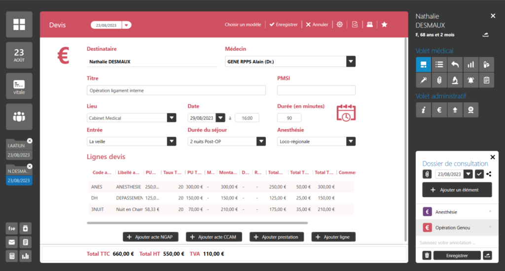Click the checkmark button beside the consultation date
505x271 pixels.
coord(479,174)
